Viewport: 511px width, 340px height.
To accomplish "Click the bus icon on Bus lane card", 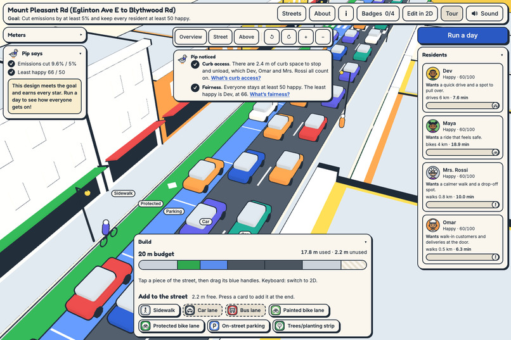I will point(232,310).
